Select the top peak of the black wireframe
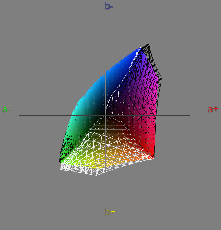221x230 pixels. pyautogui.click(x=148, y=44)
